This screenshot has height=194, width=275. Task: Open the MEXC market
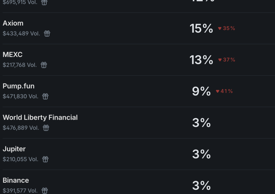pos(13,55)
